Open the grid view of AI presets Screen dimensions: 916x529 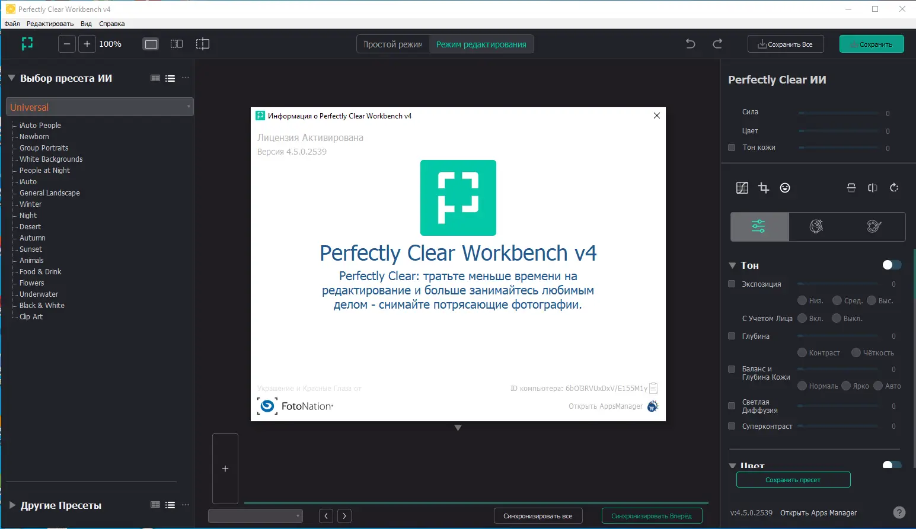pyautogui.click(x=155, y=78)
